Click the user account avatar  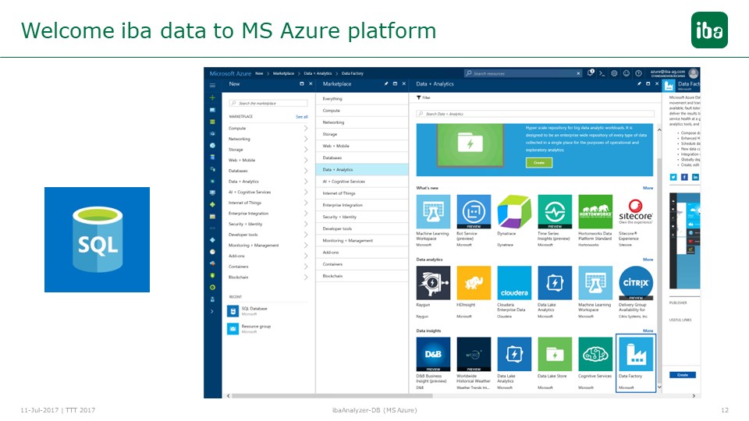pos(694,73)
